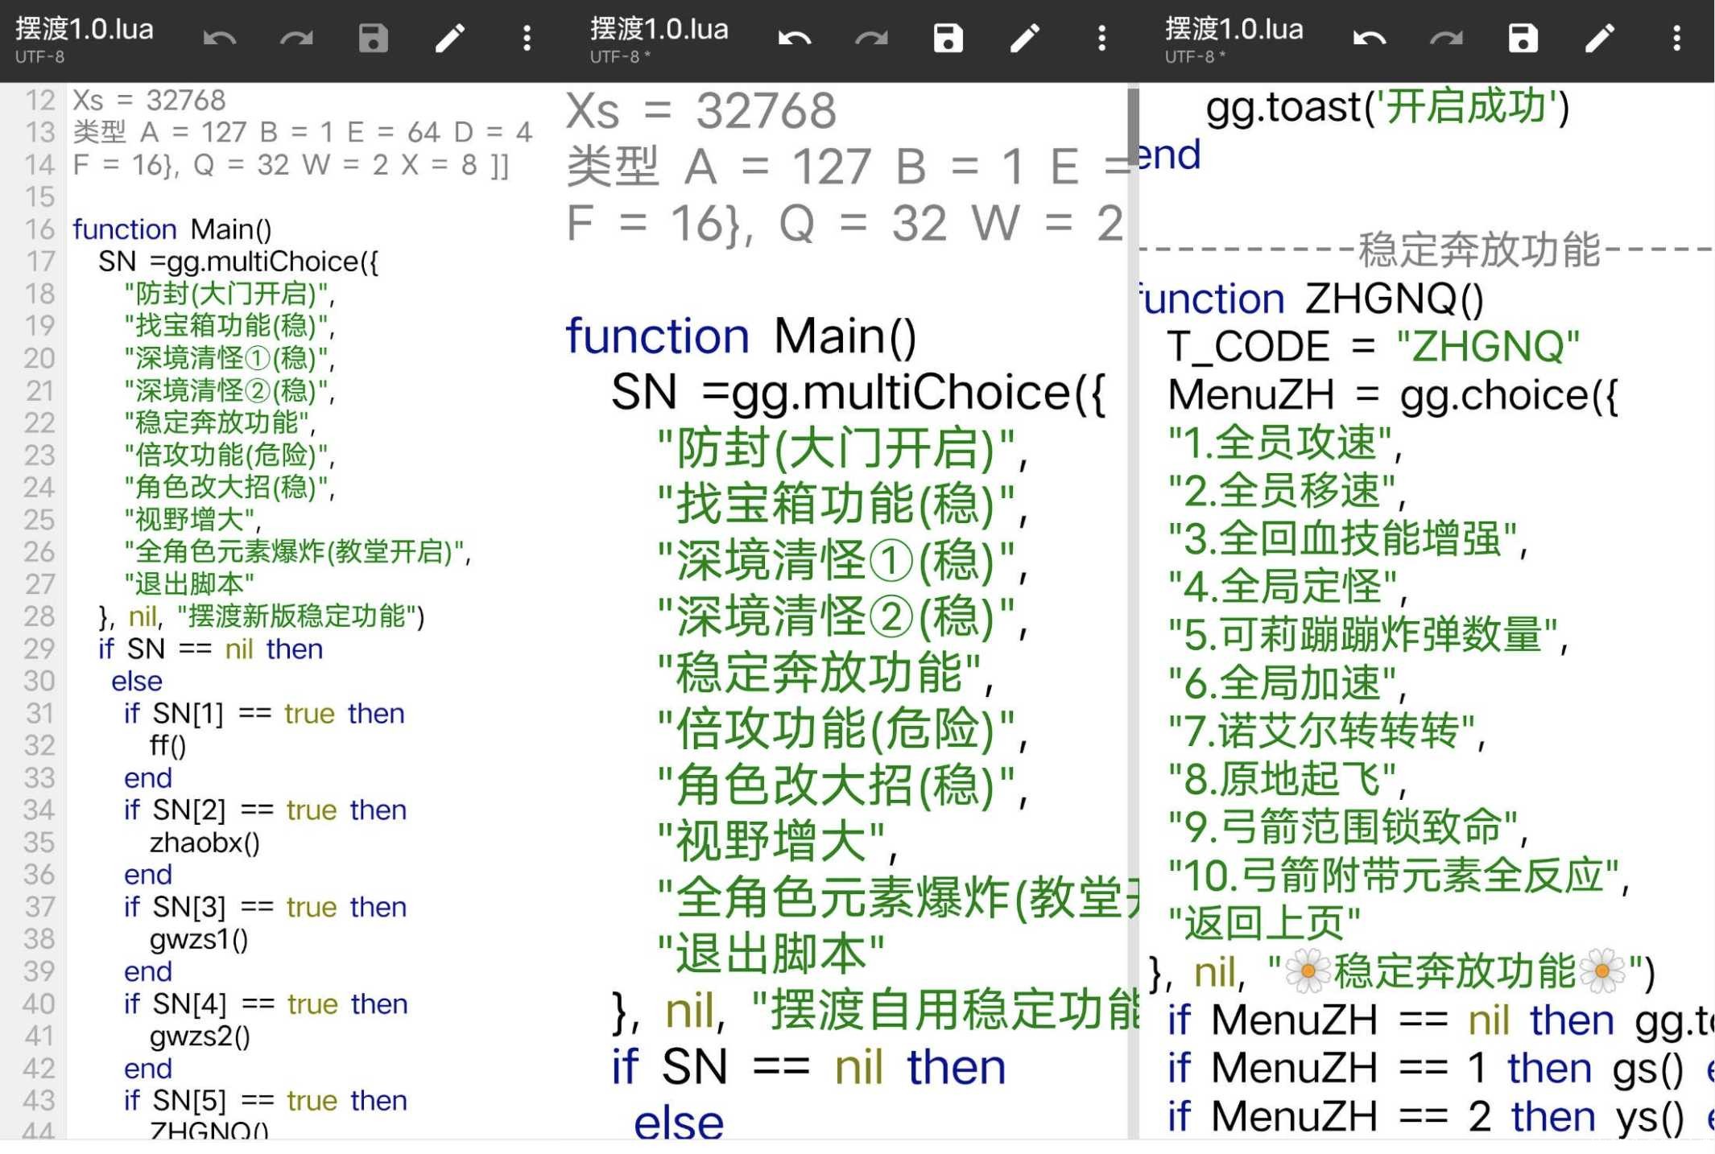Open three-dot overflow menu in left panel

527,38
